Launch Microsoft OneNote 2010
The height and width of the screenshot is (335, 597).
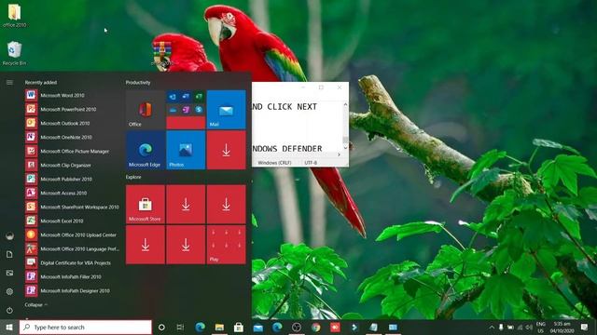click(73, 137)
